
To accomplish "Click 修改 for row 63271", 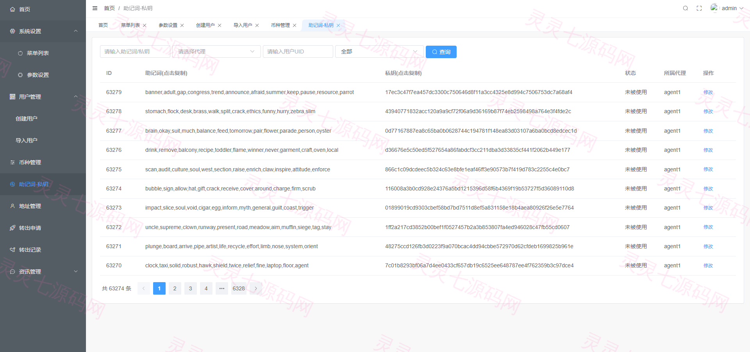I will pos(708,247).
